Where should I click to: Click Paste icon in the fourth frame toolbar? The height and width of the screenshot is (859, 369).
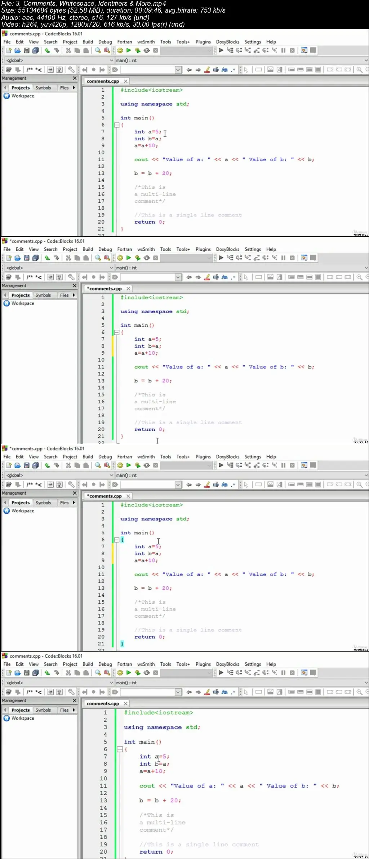point(86,673)
